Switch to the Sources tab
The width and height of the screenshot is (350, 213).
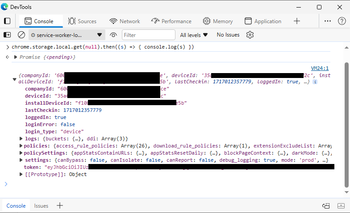[82, 21]
